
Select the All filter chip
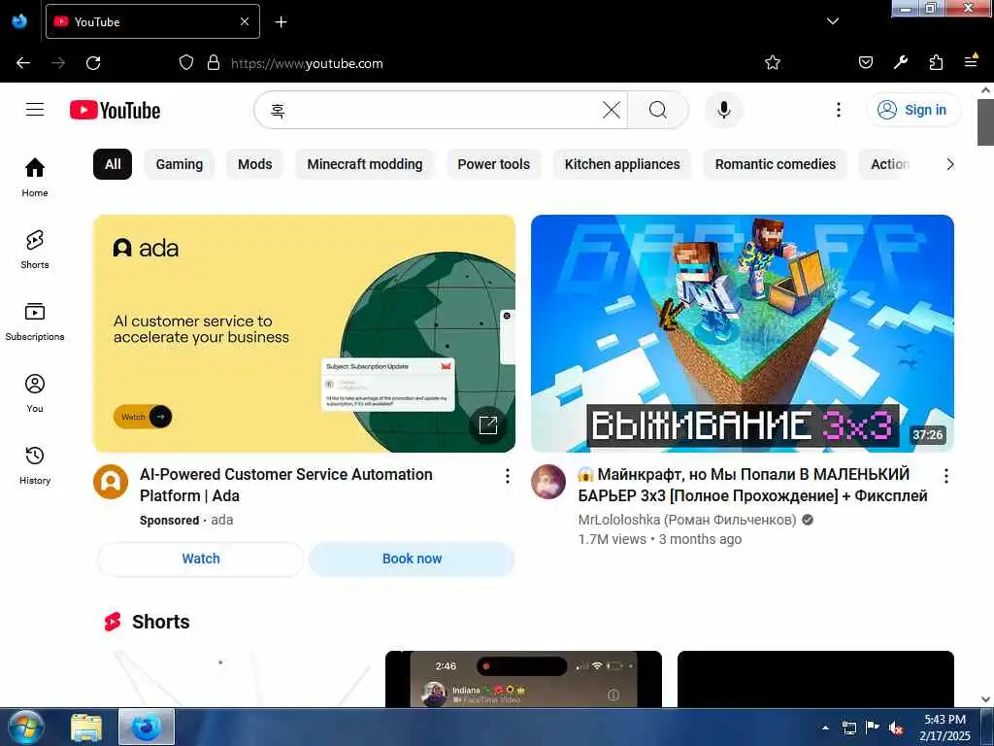tap(113, 164)
